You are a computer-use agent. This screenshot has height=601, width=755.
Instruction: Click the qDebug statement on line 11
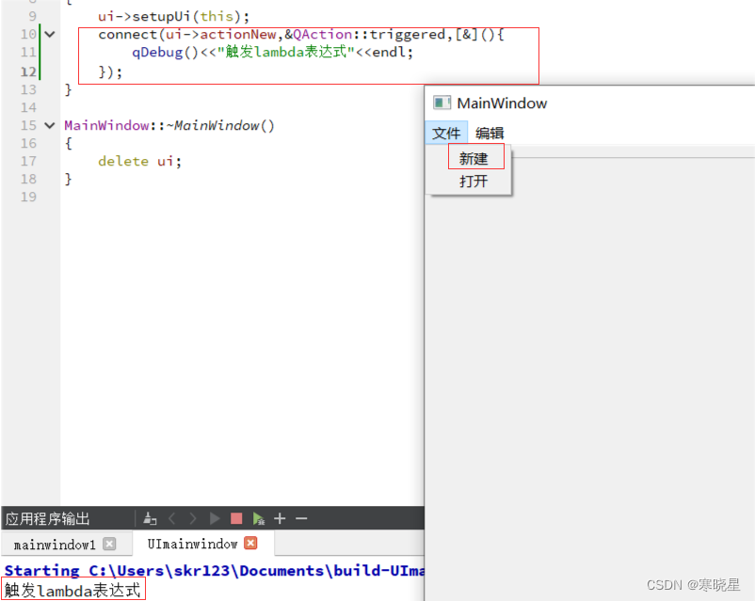pos(272,52)
